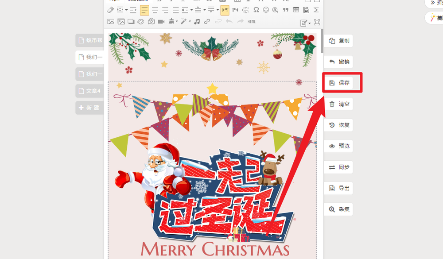
Task: Click the 撤销 undo button
Action: click(x=338, y=62)
